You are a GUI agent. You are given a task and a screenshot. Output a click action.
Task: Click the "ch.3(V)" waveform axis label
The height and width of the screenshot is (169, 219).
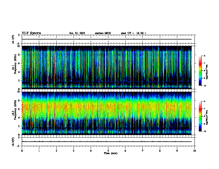[x=13, y=142]
